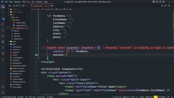Open package.json in the file tree
174x98 pixels.
17,63
